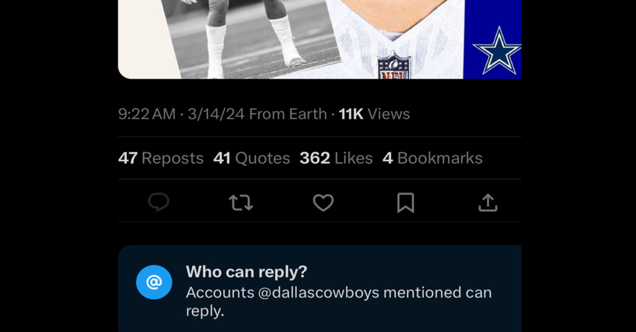This screenshot has height=332, width=636.
Task: Click the blue @ mention icon
Action: (x=153, y=282)
